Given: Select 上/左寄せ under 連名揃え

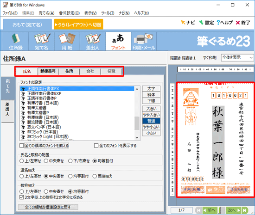Looking at the screenshot, I should [30, 176].
